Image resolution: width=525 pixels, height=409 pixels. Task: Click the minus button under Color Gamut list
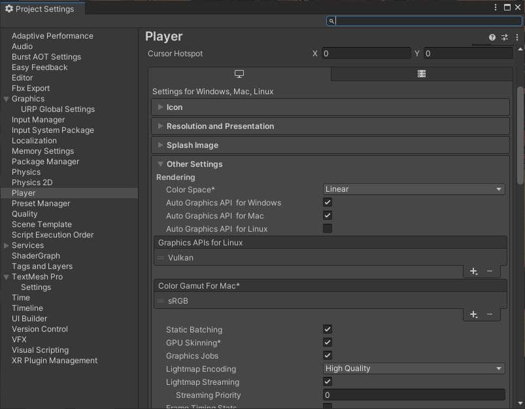point(490,315)
